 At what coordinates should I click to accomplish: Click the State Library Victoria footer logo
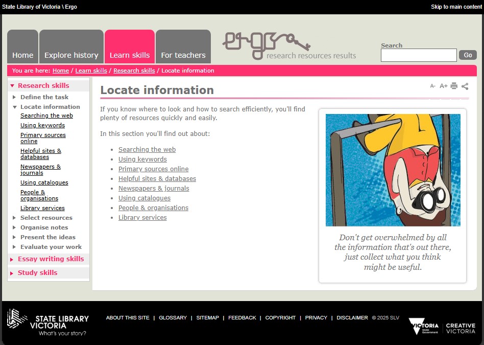[47, 323]
